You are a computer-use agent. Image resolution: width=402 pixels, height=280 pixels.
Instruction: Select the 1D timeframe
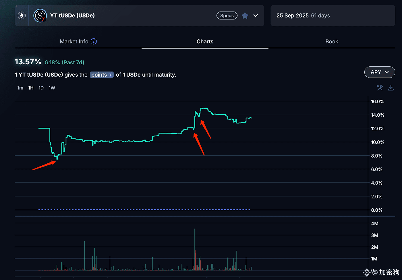41,88
